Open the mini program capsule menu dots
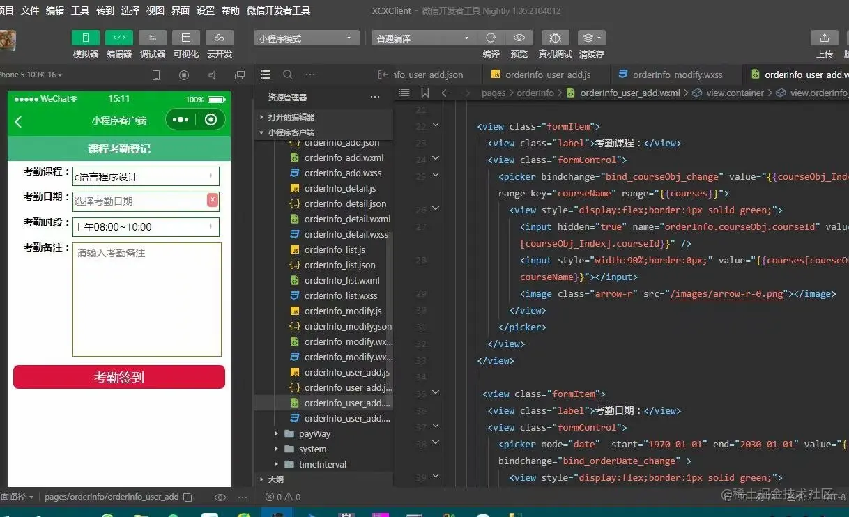Screen dimensions: 849x517 coord(181,120)
